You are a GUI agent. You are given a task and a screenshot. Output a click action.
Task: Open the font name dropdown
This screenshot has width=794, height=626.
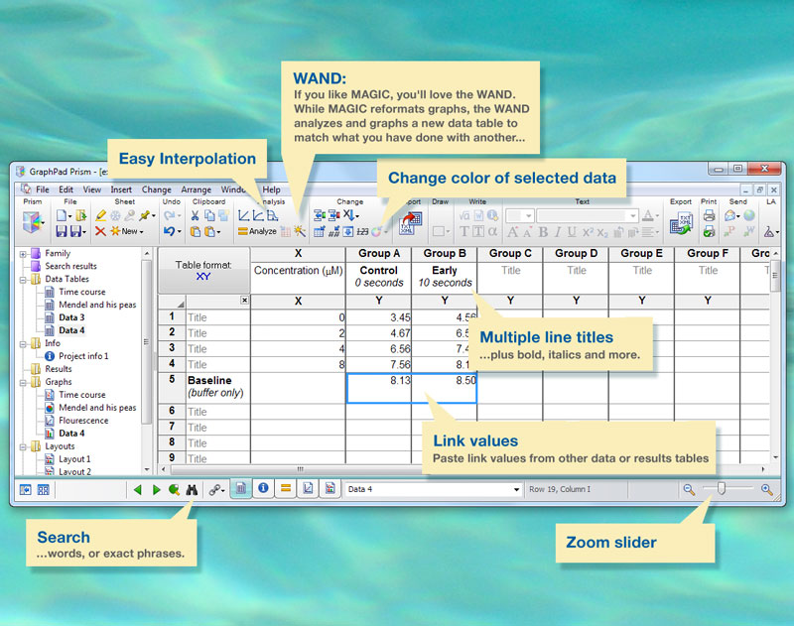coord(632,216)
